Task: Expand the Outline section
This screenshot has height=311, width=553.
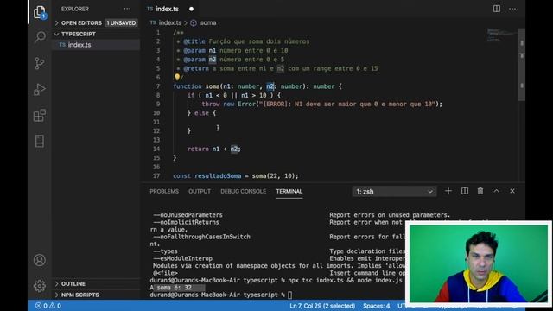Action: coord(96,284)
